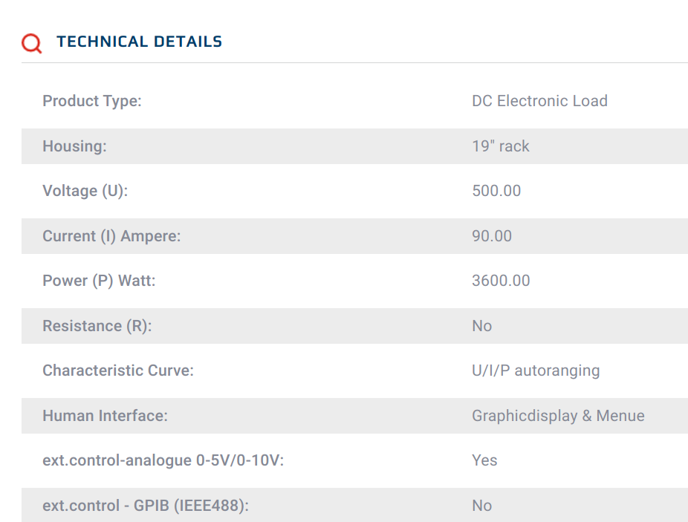
Task: Click the Current (I) Ampere label
Action: [x=111, y=236]
